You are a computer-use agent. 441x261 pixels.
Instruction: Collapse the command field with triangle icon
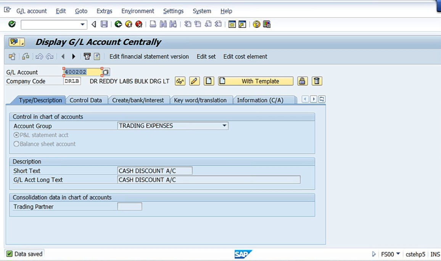[94, 24]
